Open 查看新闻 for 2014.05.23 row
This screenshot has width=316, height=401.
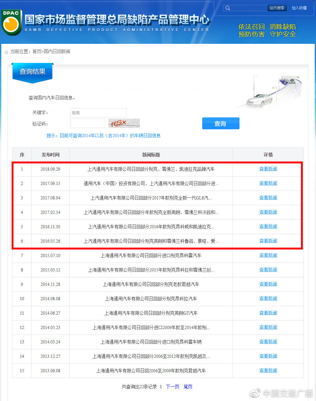point(268,327)
